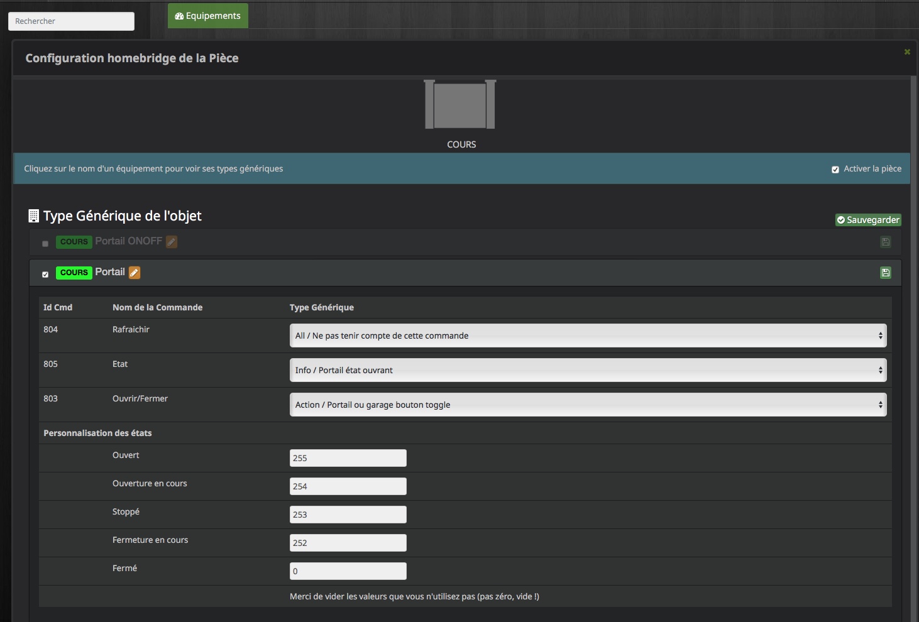Click the Sauvegarder button
The image size is (919, 622).
pyautogui.click(x=868, y=220)
